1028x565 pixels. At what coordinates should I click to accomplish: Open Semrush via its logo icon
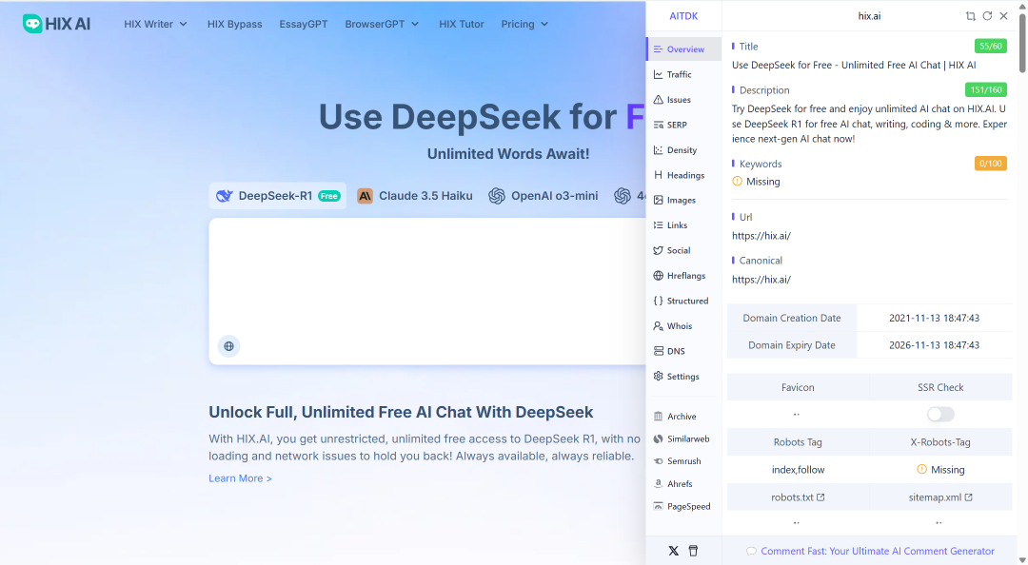pyautogui.click(x=659, y=461)
